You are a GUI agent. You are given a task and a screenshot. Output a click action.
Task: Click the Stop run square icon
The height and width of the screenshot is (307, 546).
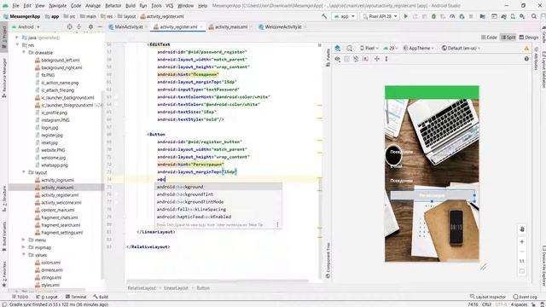point(471,16)
